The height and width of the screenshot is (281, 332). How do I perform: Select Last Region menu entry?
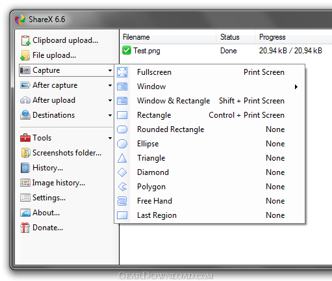pos(210,215)
